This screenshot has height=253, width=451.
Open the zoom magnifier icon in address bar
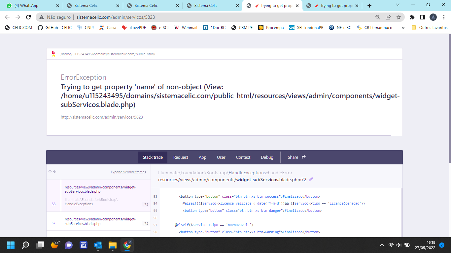point(378,17)
